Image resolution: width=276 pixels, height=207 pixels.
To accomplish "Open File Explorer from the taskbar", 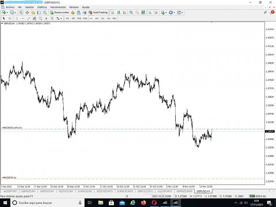I will 101,203.
